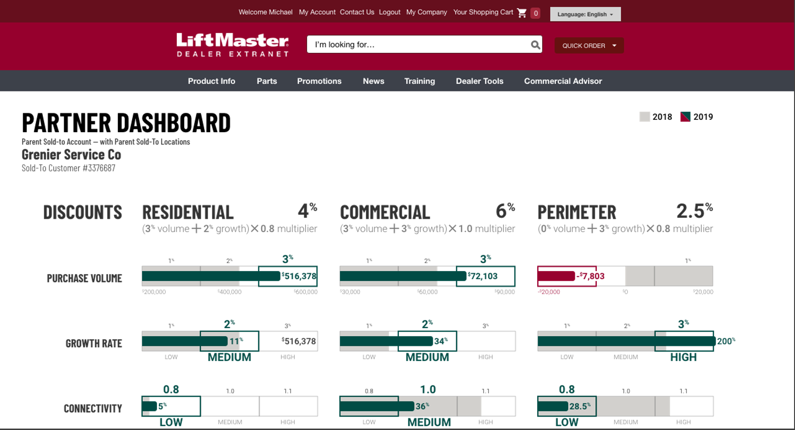Click the search magnifier icon
The height and width of the screenshot is (430, 795).
click(535, 45)
